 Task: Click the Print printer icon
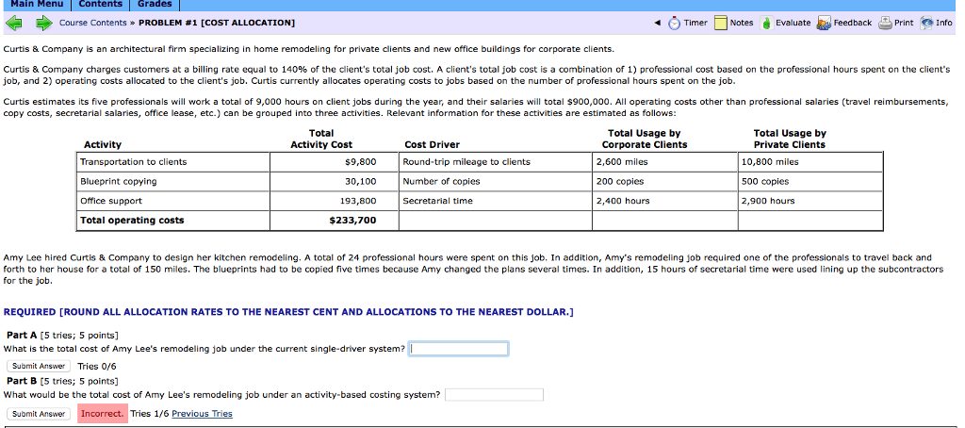pyautogui.click(x=884, y=23)
